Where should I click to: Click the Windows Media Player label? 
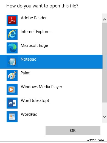[x=41, y=87]
